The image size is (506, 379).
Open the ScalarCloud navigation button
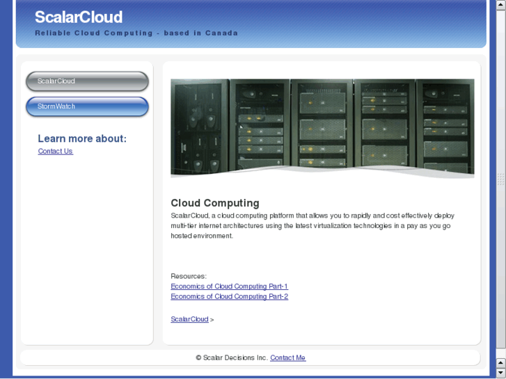pos(87,81)
